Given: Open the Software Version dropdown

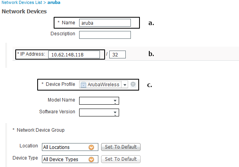Looking at the screenshot, I should click(99, 113).
